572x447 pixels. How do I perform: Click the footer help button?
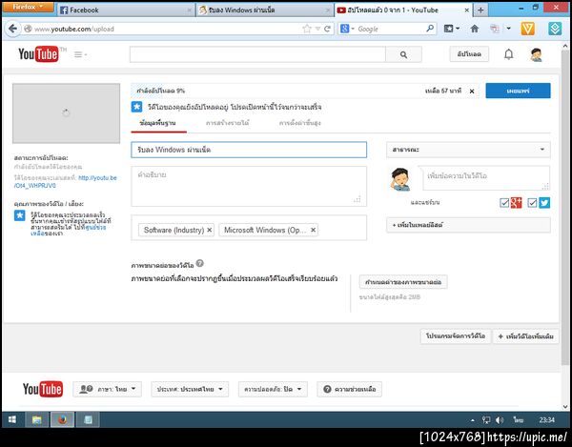[x=350, y=389]
